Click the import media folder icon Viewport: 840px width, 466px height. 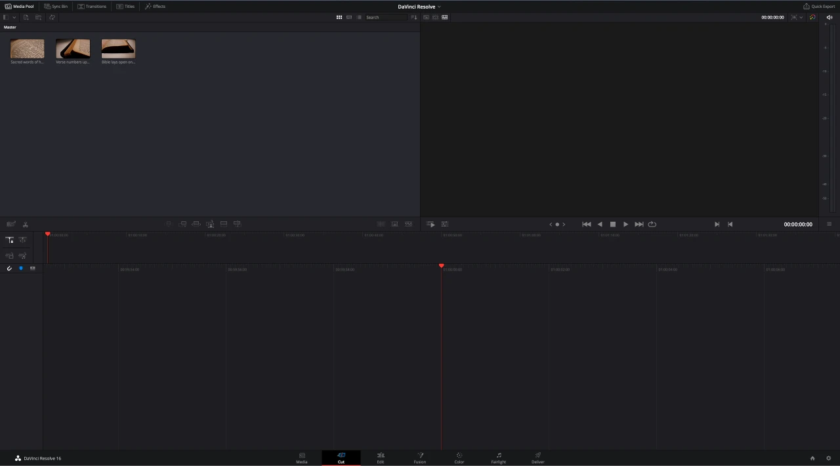[x=38, y=17]
